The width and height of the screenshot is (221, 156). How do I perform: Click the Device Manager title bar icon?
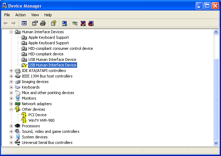point(4,6)
